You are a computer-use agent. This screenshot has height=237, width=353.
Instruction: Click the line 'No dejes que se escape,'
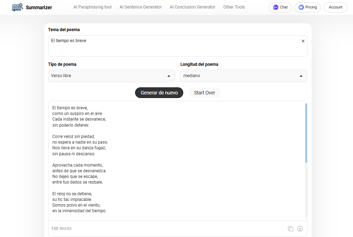[75, 177]
